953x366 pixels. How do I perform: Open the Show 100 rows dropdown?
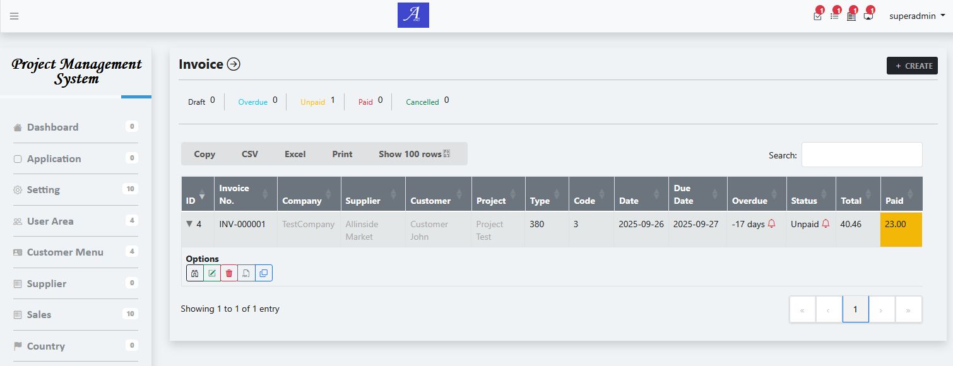pyautogui.click(x=414, y=154)
